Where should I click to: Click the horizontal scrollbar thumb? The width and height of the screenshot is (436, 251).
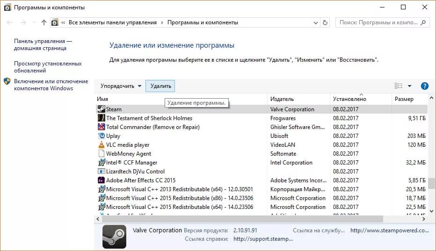[242, 219]
